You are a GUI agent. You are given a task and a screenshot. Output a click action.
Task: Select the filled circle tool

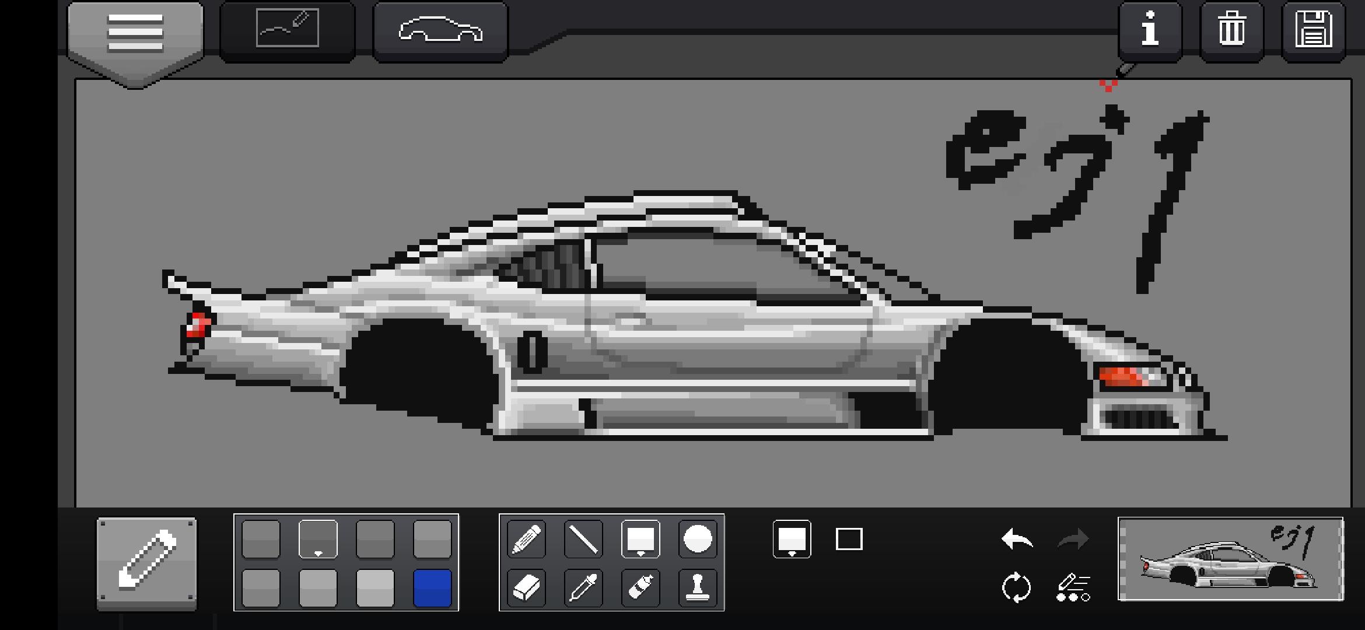(698, 539)
